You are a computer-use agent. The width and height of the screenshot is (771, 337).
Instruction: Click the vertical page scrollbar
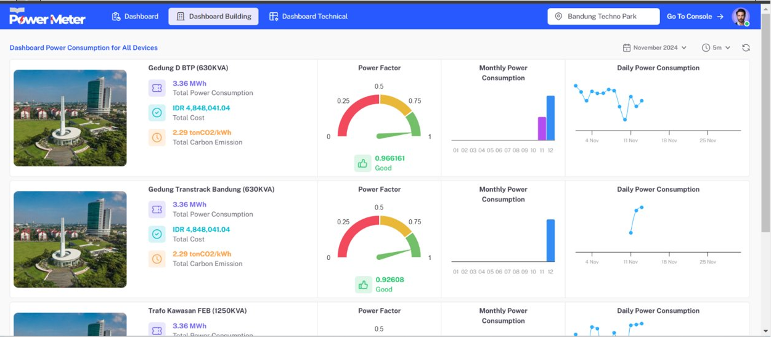(x=765, y=123)
